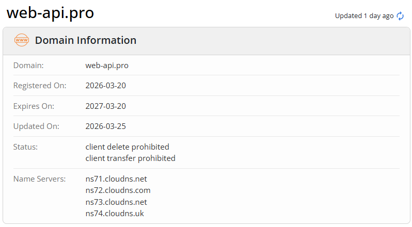Image resolution: width=412 pixels, height=227 pixels.
Task: Click the "Updated On:" label
Action: [x=36, y=126]
